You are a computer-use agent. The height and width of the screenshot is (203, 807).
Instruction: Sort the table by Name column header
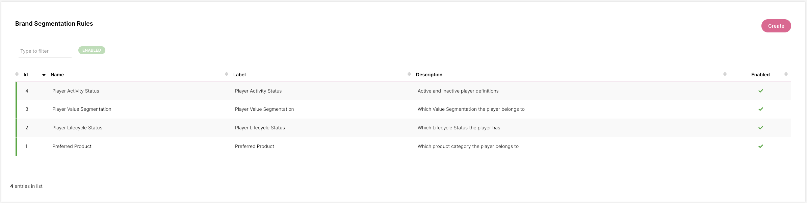57,75
